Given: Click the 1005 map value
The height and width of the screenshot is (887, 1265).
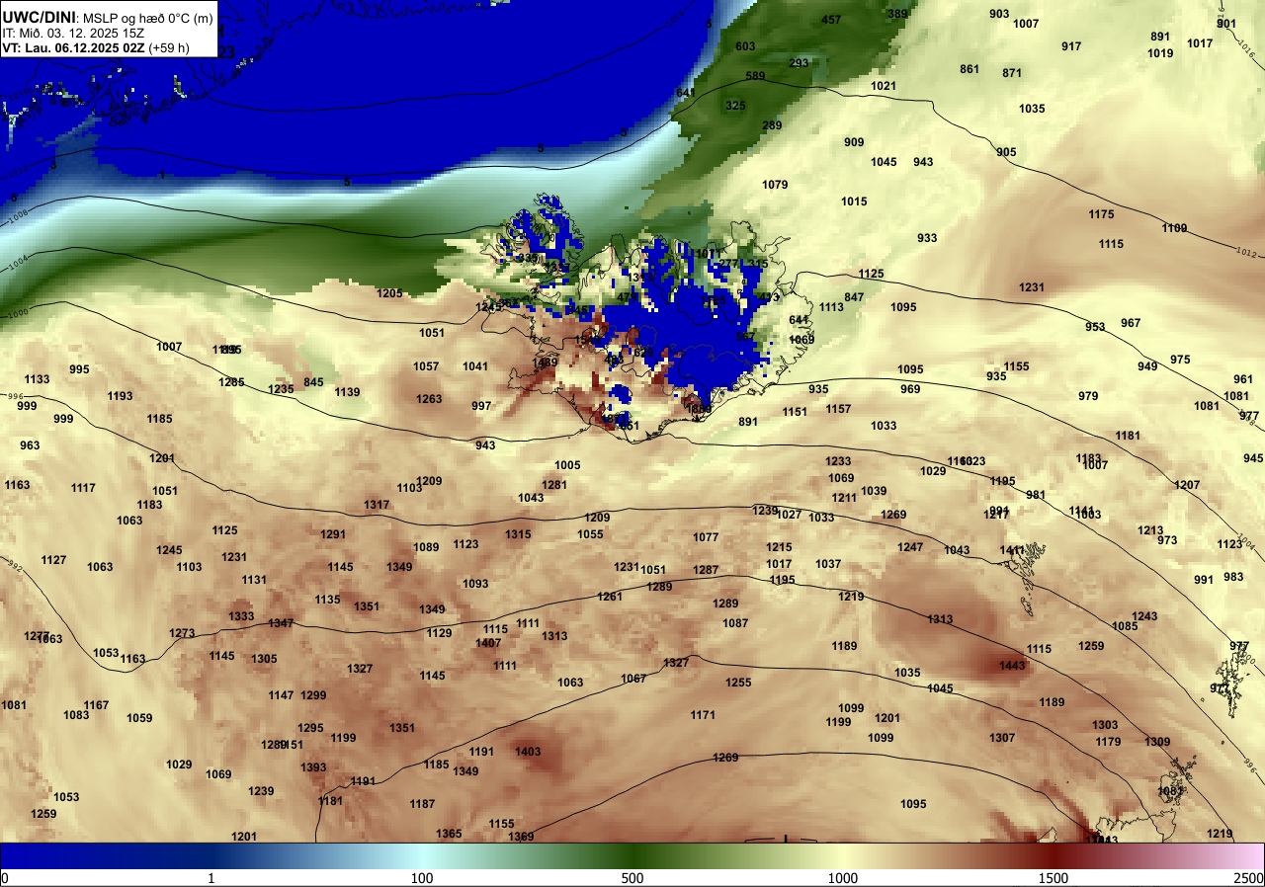Looking at the screenshot, I should pos(567,465).
